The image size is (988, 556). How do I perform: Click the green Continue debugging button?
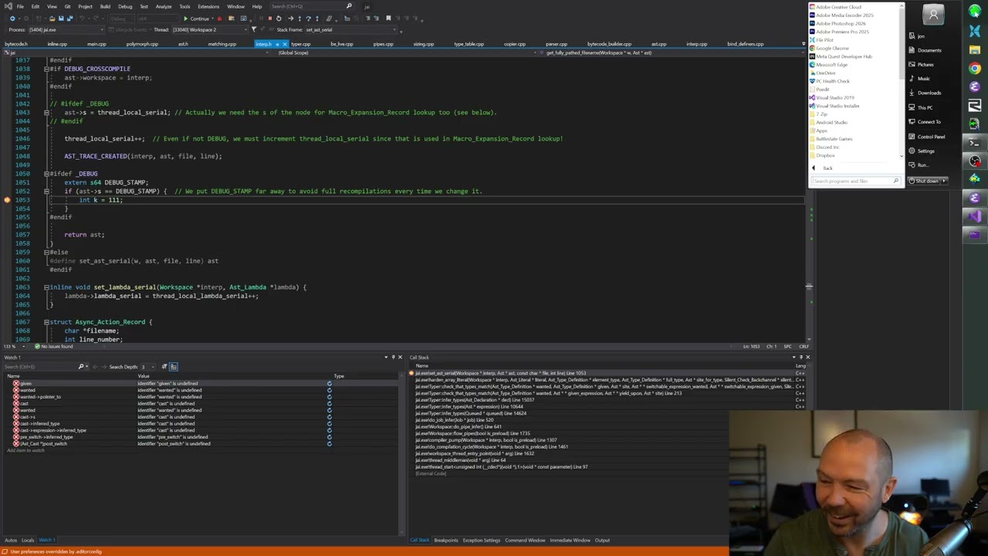click(198, 19)
